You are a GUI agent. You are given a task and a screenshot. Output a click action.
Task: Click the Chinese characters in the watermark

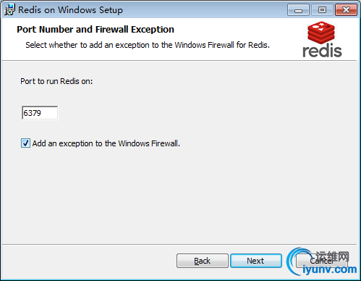tap(332, 257)
